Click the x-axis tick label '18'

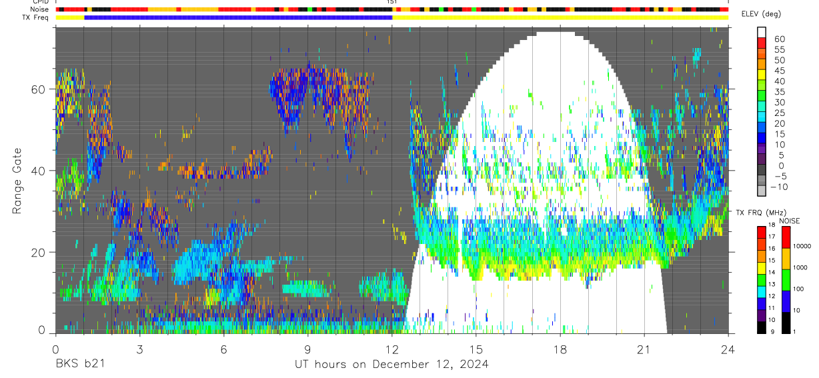click(560, 349)
